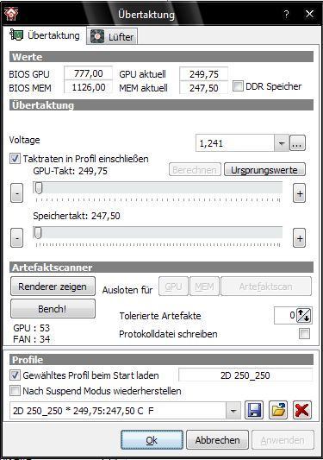Viewport: 323px width, 460px height.
Task: Click the GPU-Takt slider handle
Action: tap(39, 188)
